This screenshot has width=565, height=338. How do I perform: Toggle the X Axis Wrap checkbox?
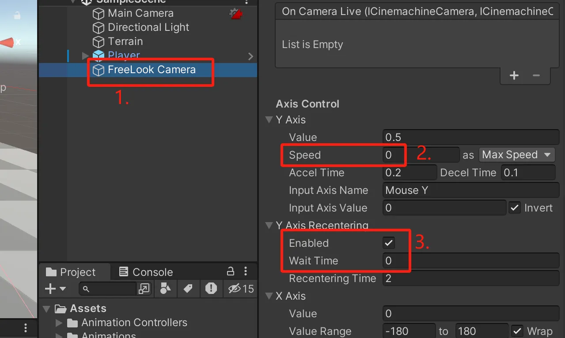[517, 331]
